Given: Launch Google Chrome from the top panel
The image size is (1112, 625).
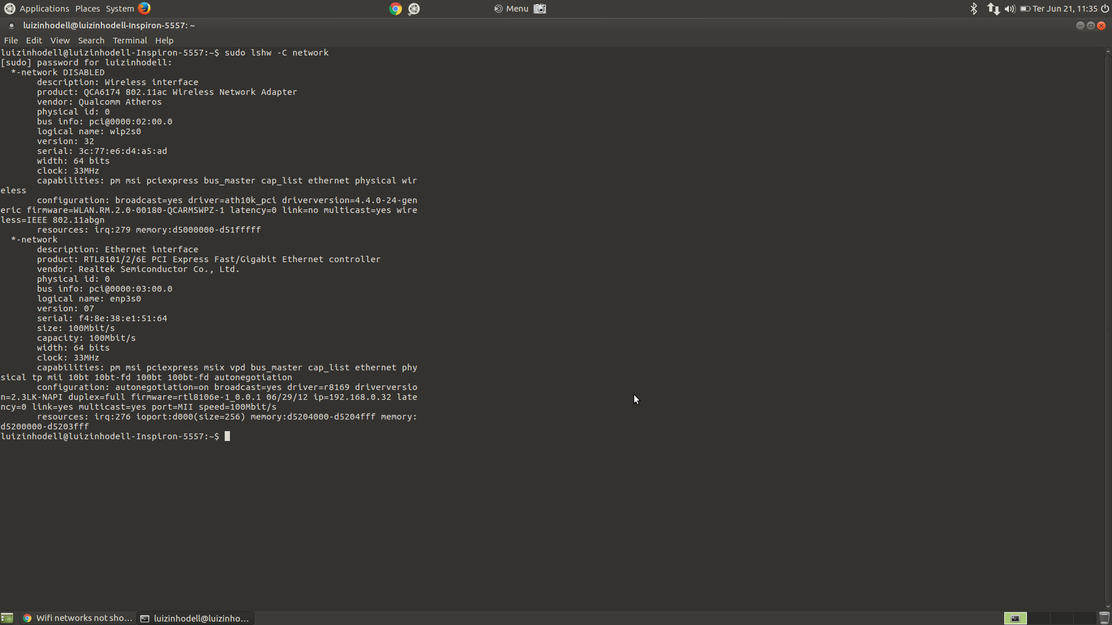Looking at the screenshot, I should [396, 9].
